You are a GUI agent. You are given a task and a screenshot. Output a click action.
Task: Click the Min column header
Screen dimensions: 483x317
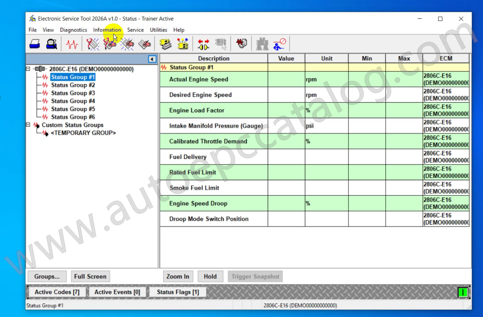[367, 58]
